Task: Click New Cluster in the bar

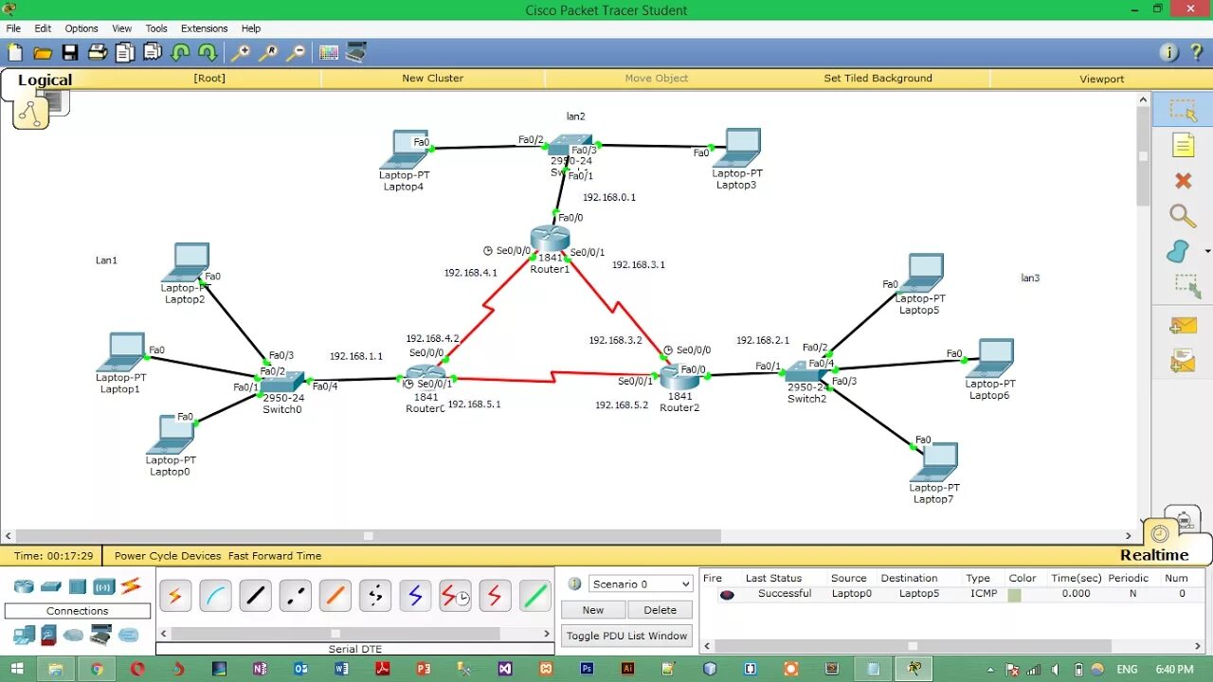Action: (x=432, y=79)
